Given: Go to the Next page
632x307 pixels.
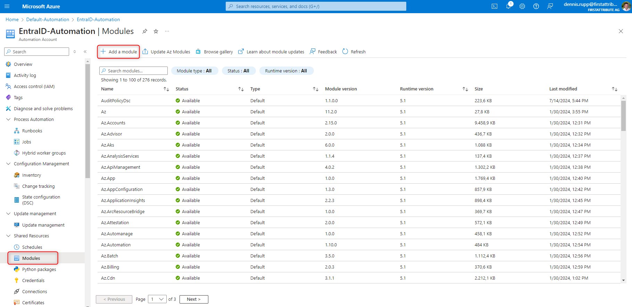Looking at the screenshot, I should [x=194, y=299].
